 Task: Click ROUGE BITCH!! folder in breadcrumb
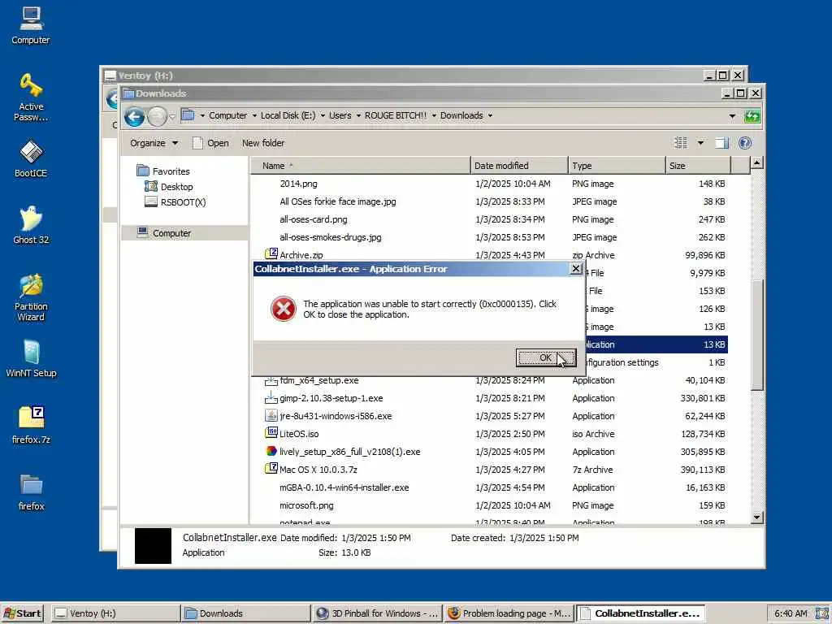[396, 115]
